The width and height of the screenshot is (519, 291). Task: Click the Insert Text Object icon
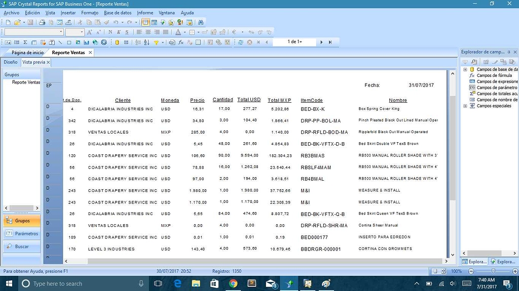point(8,43)
